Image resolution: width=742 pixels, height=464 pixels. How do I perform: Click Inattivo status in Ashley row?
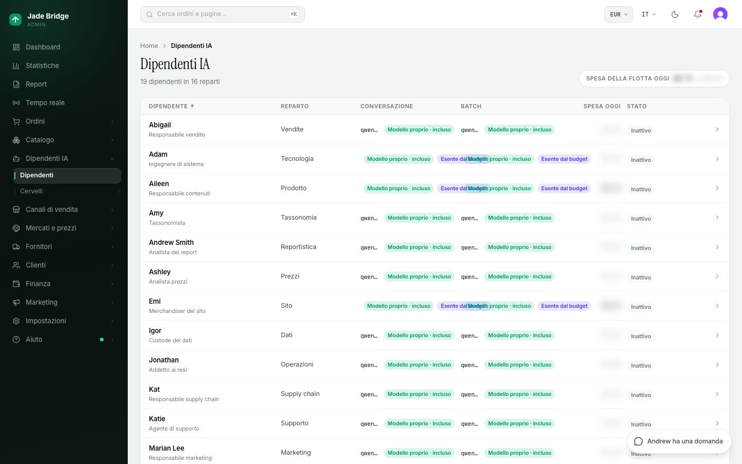click(x=641, y=277)
